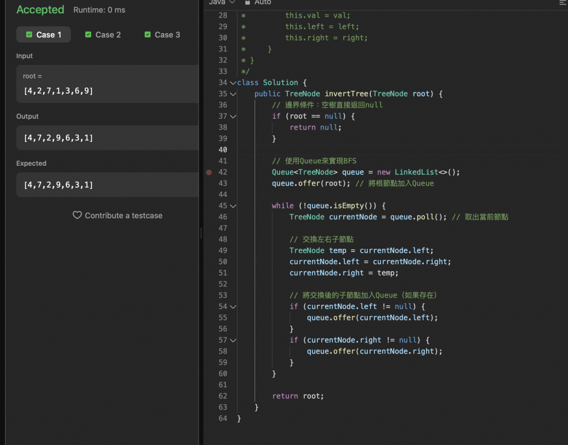568x445 pixels.
Task: Click the root input value field
Action: click(107, 84)
